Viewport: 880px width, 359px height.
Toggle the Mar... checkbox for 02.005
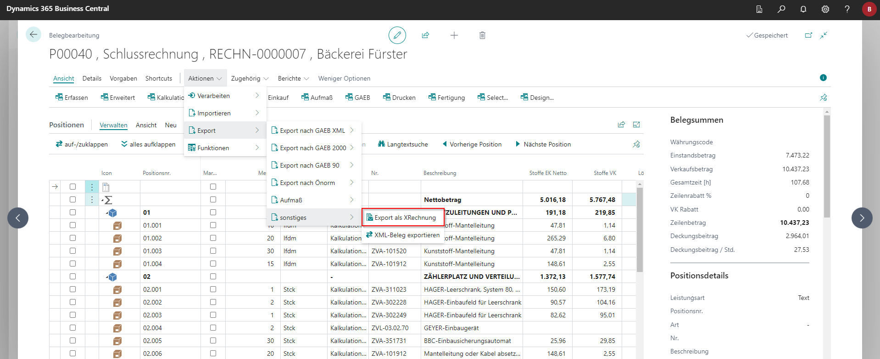click(x=213, y=341)
